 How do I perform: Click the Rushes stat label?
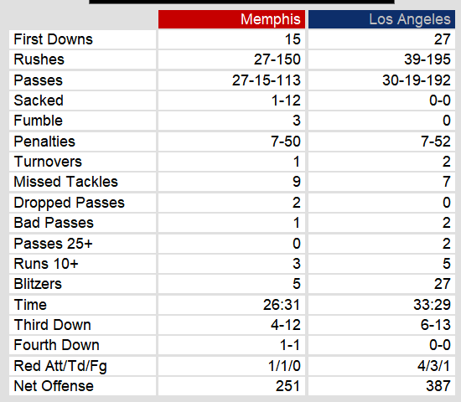39,59
